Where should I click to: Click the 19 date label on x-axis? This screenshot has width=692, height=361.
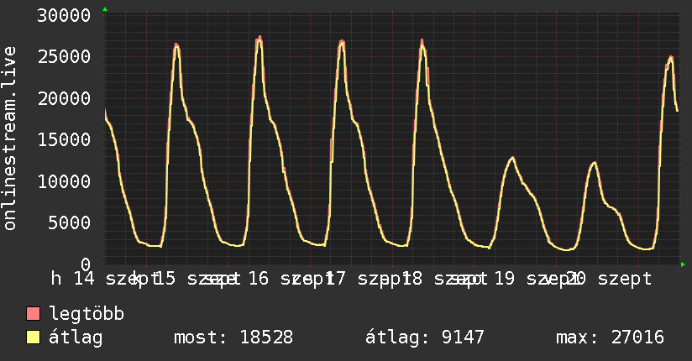pos(505,279)
